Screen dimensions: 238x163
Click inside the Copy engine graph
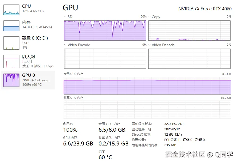189,31
